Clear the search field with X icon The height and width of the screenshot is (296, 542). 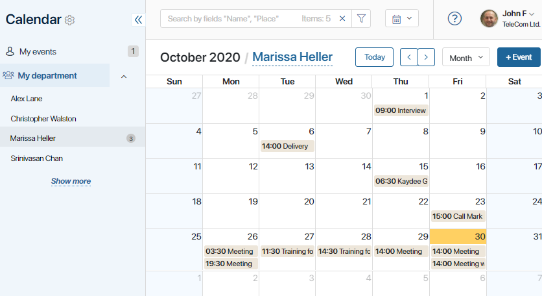coord(342,18)
